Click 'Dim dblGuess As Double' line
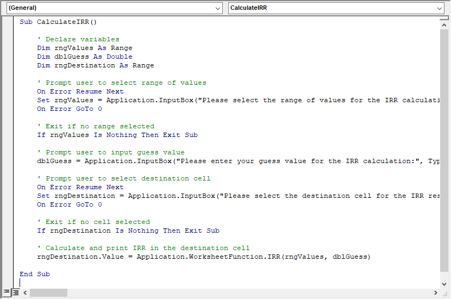 pyautogui.click(x=85, y=57)
